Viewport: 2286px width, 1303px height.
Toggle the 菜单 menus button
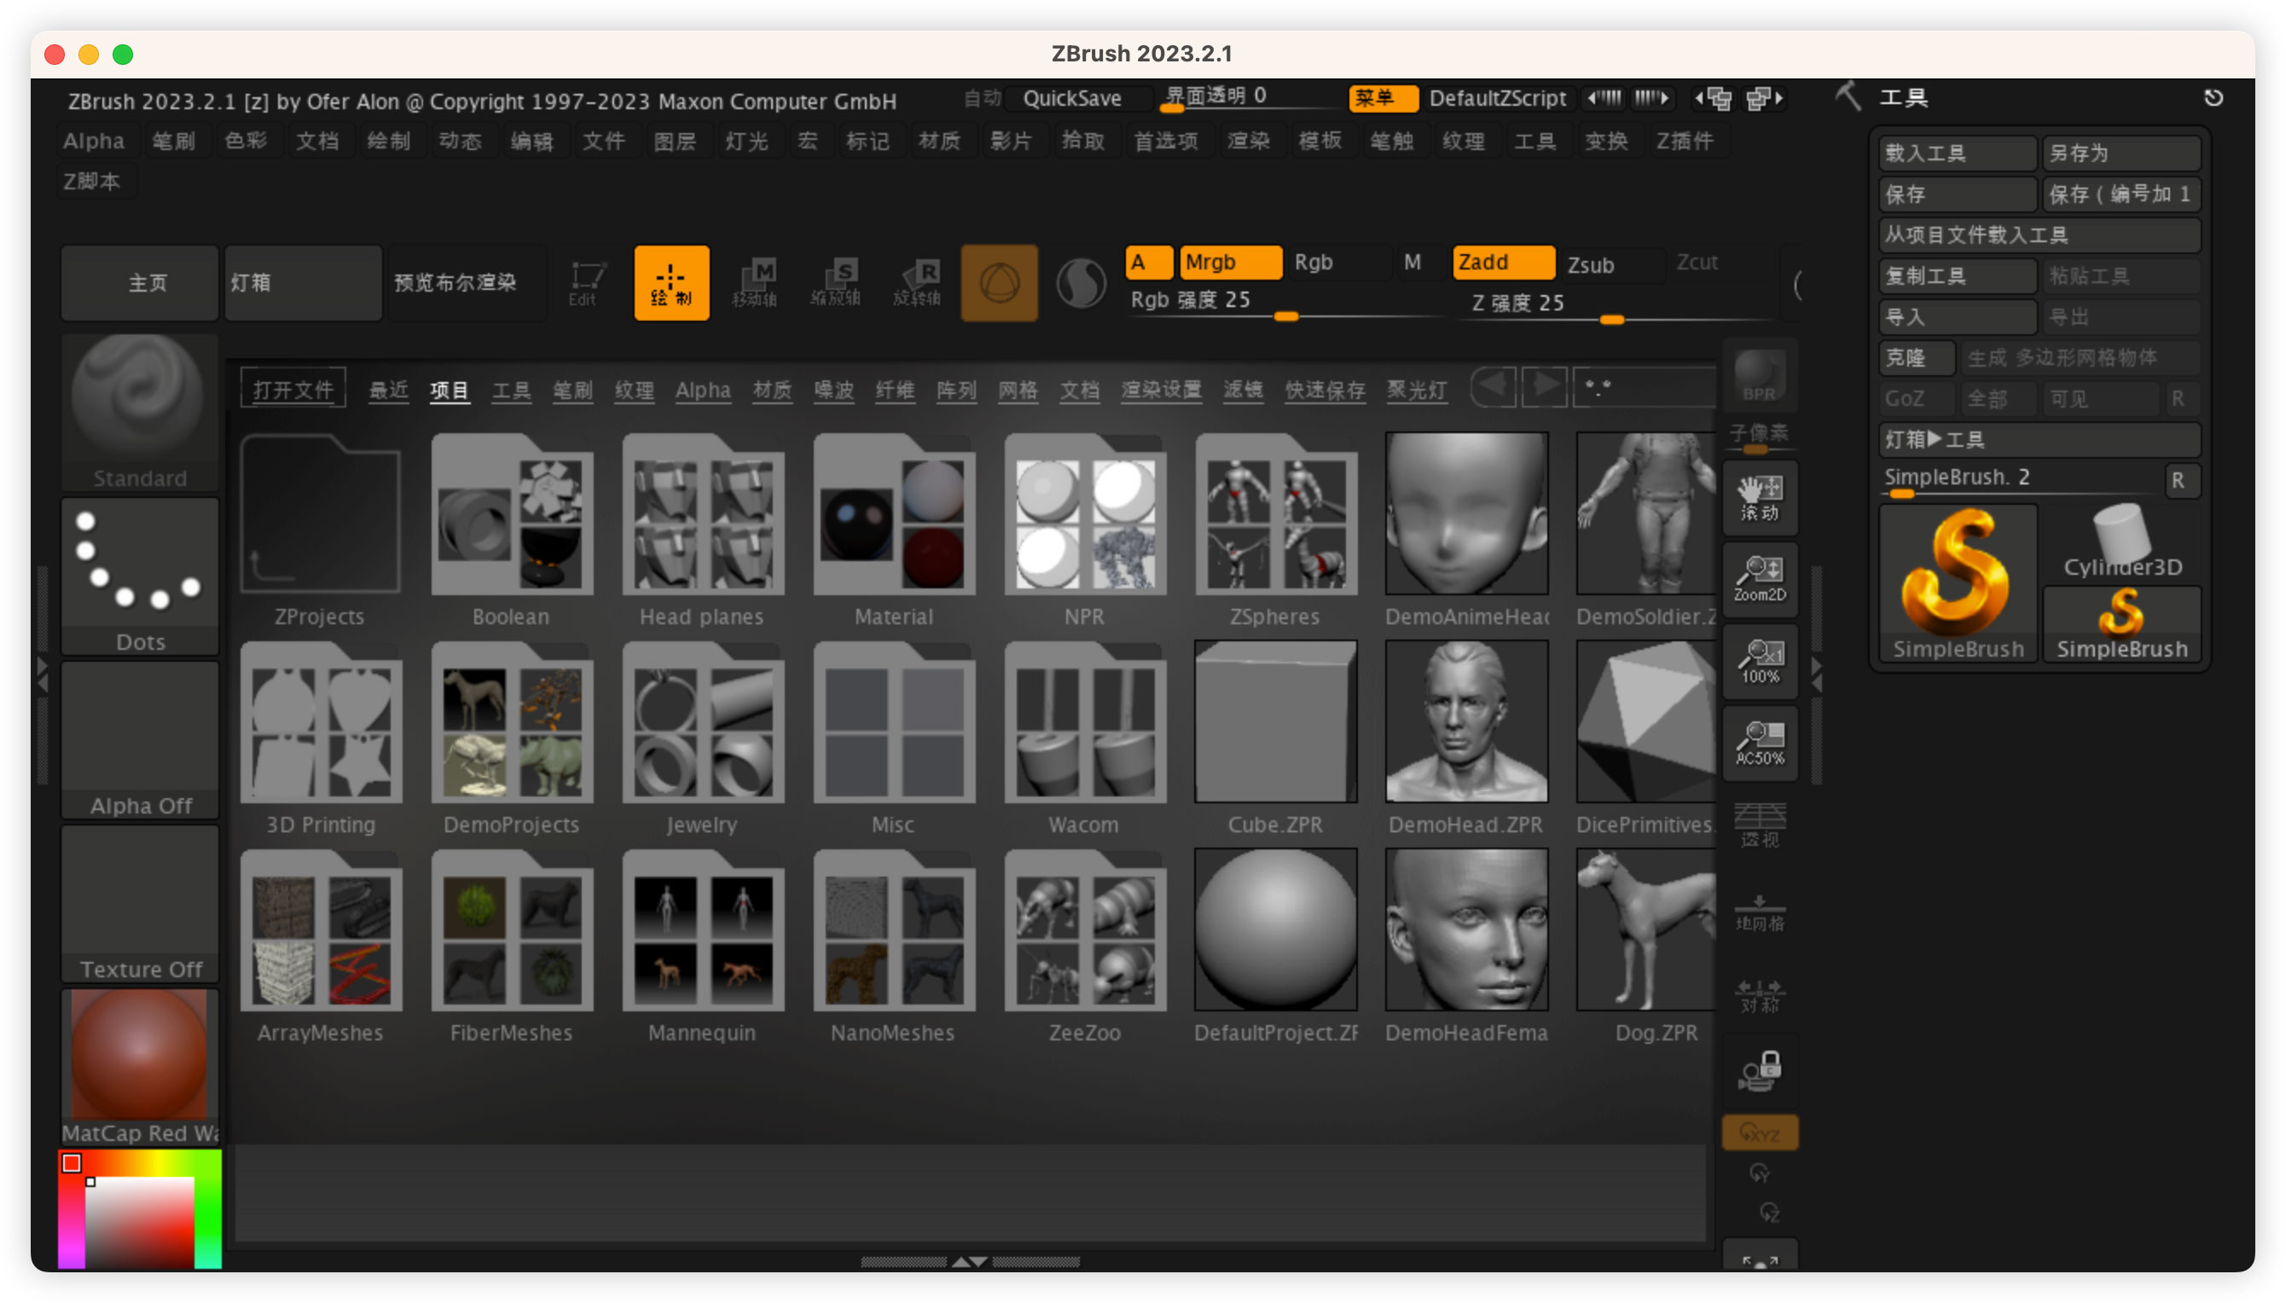pyautogui.click(x=1382, y=97)
